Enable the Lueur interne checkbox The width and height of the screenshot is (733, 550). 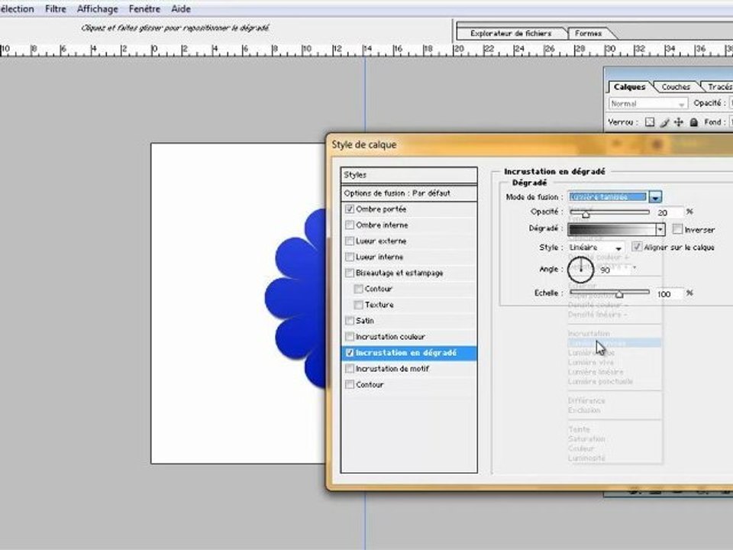pyautogui.click(x=350, y=257)
